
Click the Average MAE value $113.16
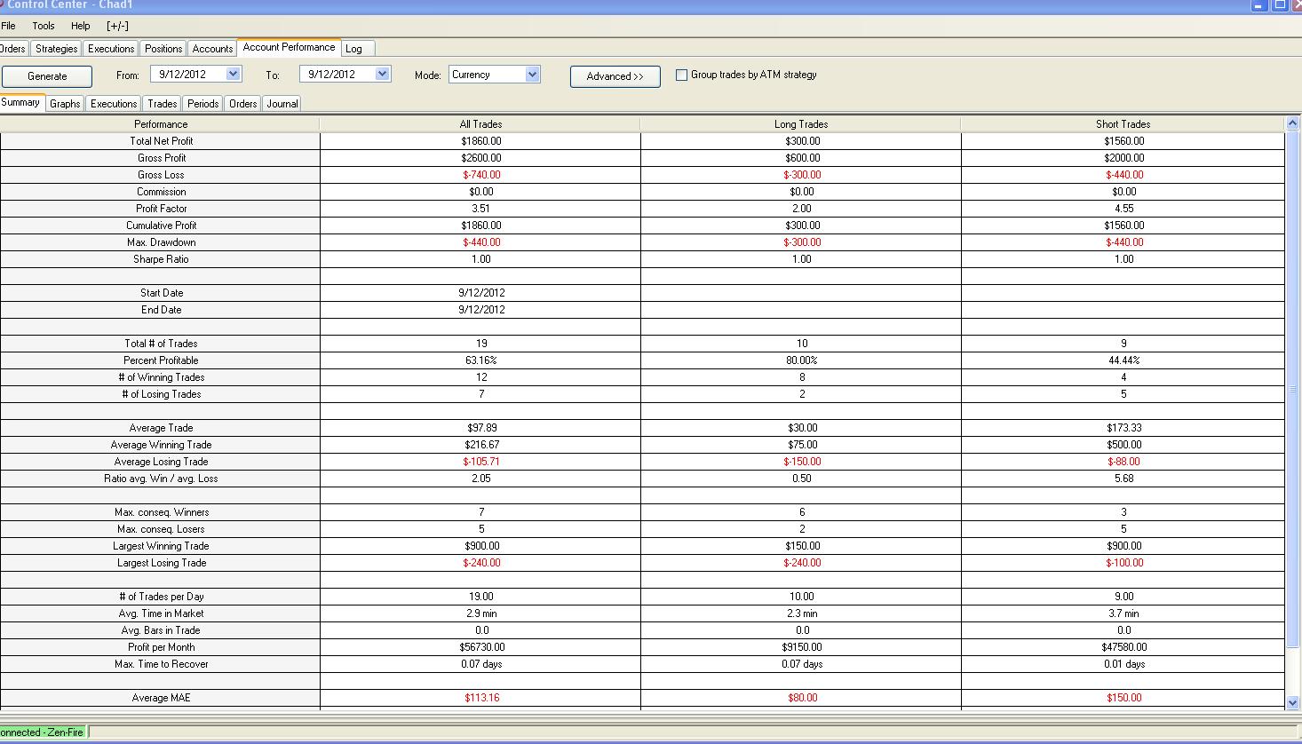tap(480, 698)
